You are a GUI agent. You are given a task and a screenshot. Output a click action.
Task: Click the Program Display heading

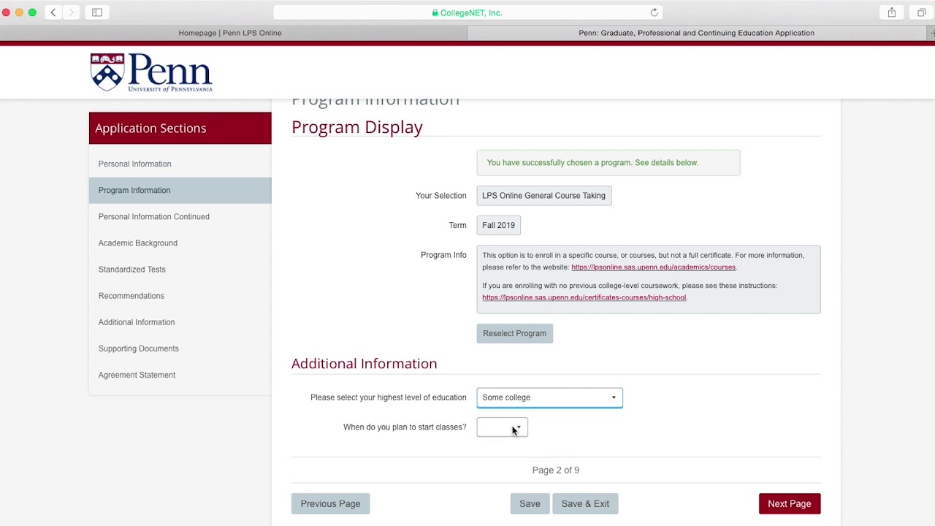coord(357,127)
